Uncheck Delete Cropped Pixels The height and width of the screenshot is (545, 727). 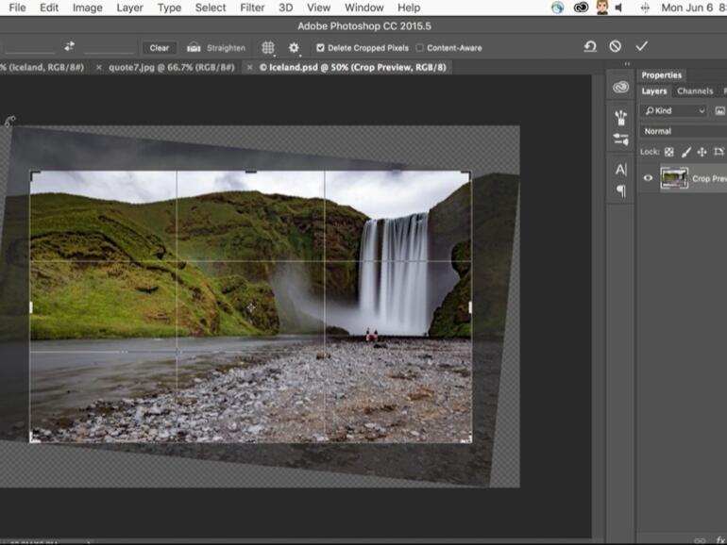(x=320, y=48)
